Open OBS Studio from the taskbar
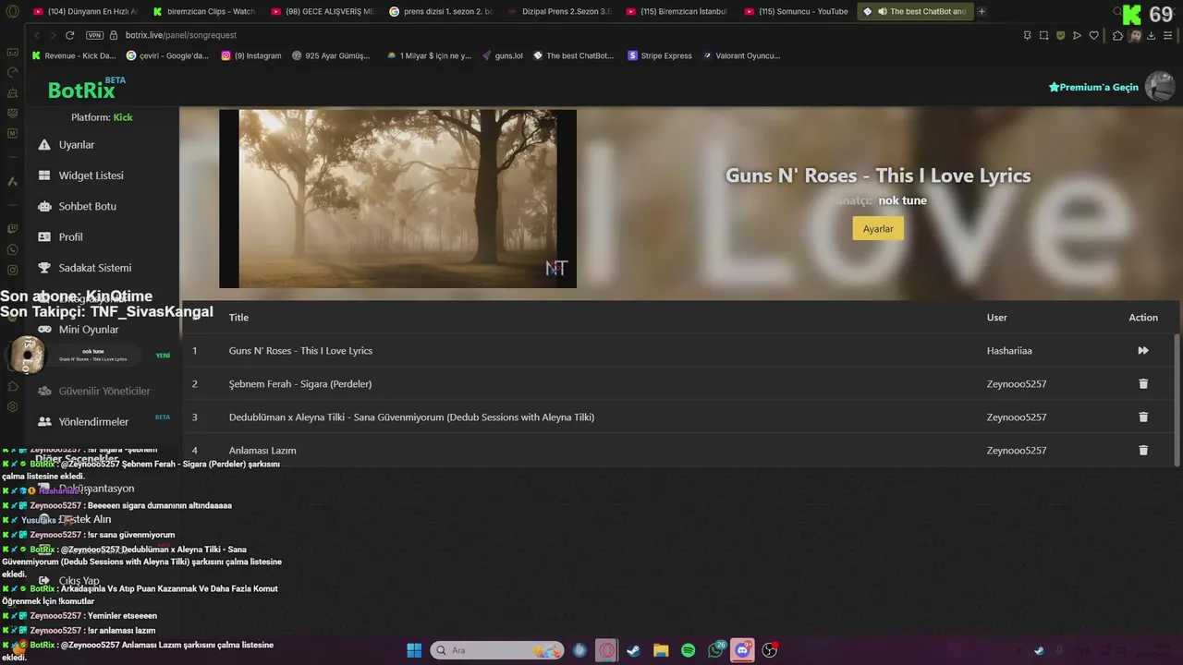1183x665 pixels. click(x=769, y=650)
